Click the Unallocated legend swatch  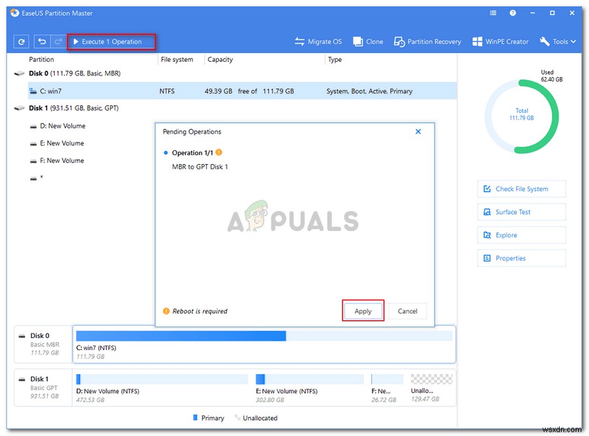click(x=237, y=418)
